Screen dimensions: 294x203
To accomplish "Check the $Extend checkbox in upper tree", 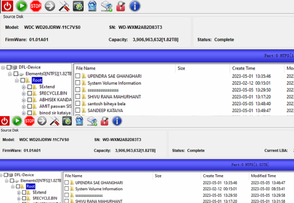I will point(29,87).
